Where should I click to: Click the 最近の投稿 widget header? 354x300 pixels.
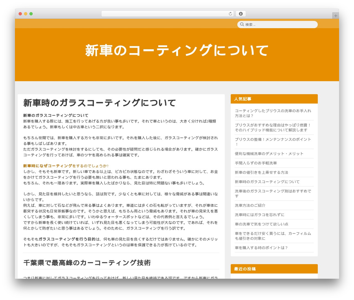click(274, 269)
